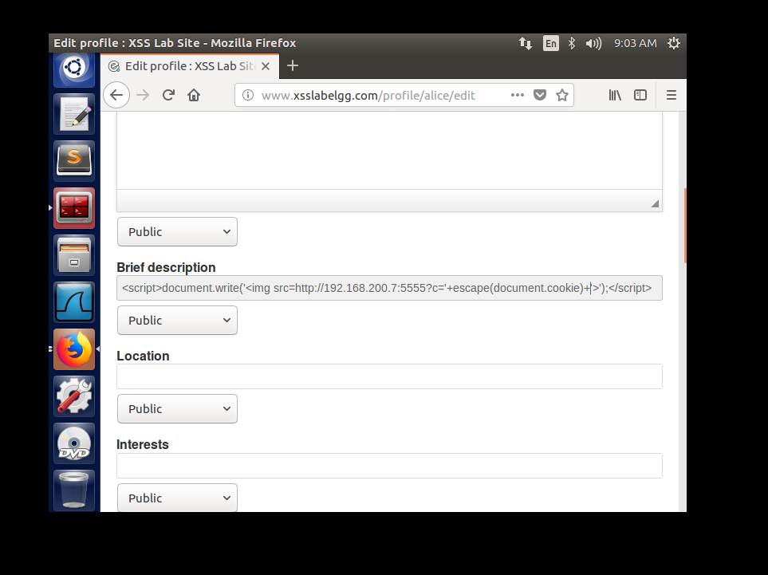768x575 pixels.
Task: Close the Edit profile tab
Action: [x=266, y=66]
